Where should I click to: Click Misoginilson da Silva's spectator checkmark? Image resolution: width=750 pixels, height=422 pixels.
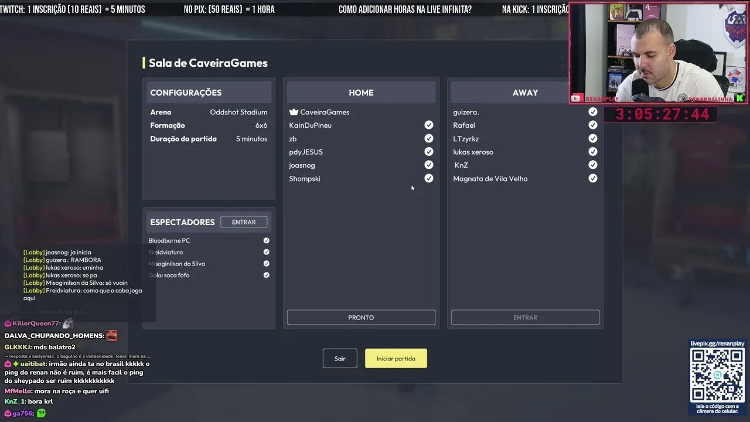tap(267, 264)
